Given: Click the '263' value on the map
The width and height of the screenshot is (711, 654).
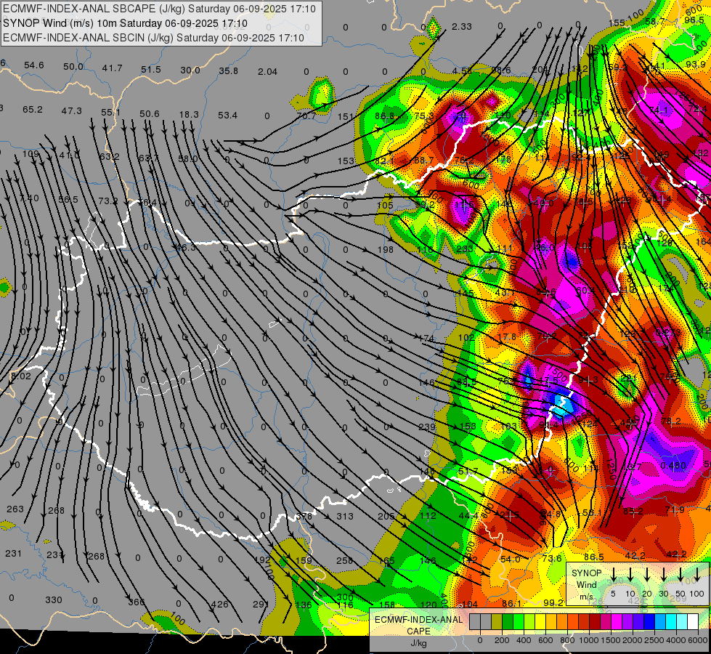Looking at the screenshot, I should coord(15,509).
